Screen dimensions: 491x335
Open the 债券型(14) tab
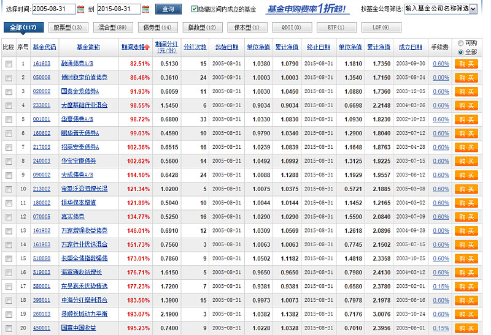point(157,28)
